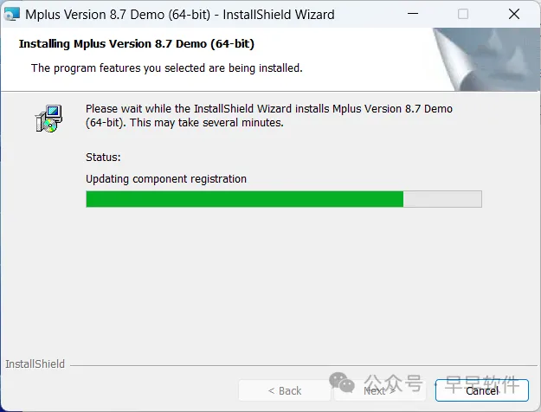Click the green filled portion of progress bar
The image size is (541, 412).
pyautogui.click(x=245, y=199)
